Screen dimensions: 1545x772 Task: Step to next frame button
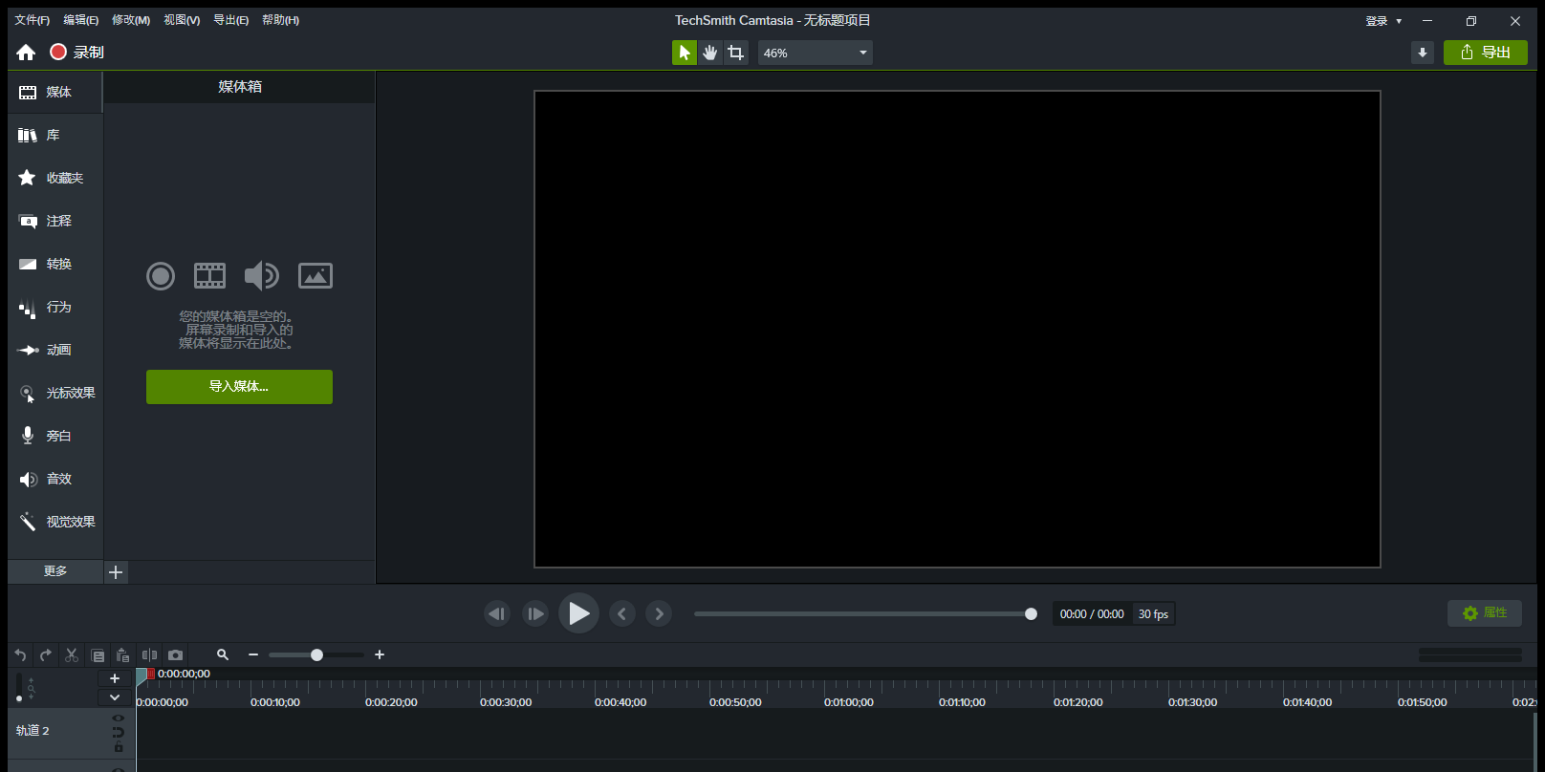[x=535, y=613]
